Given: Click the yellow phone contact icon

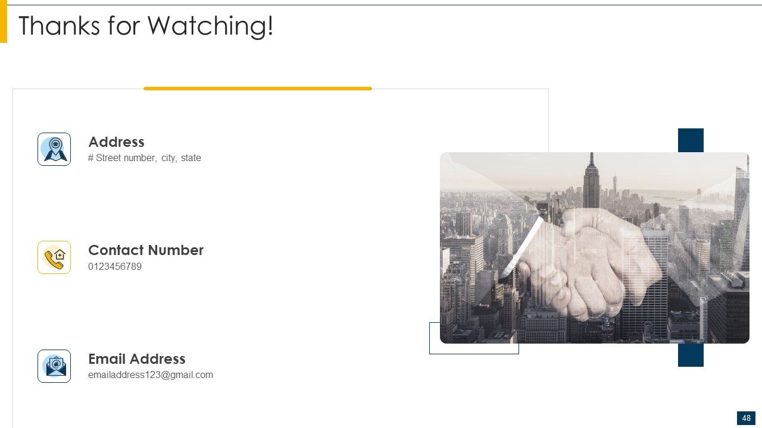Looking at the screenshot, I should coord(54,257).
